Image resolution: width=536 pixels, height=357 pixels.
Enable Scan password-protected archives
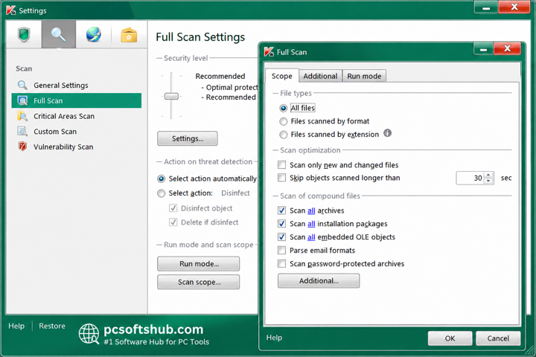281,264
